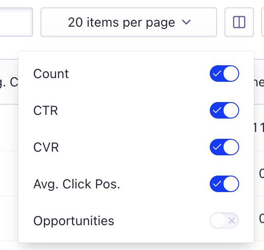
Task: Click the checkmark inside the CVR switch
Action: point(217,147)
